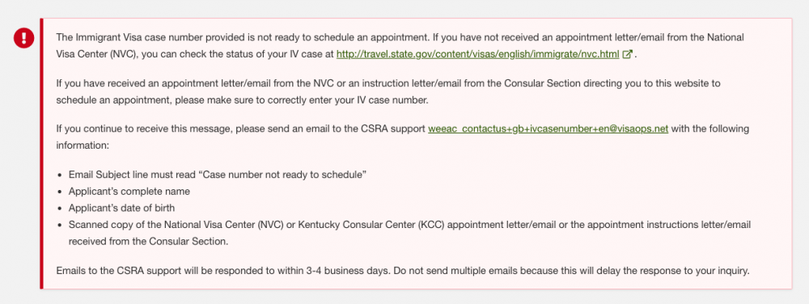
Task: Click the "Applicant's complete name" bullet item
Action: click(x=129, y=191)
